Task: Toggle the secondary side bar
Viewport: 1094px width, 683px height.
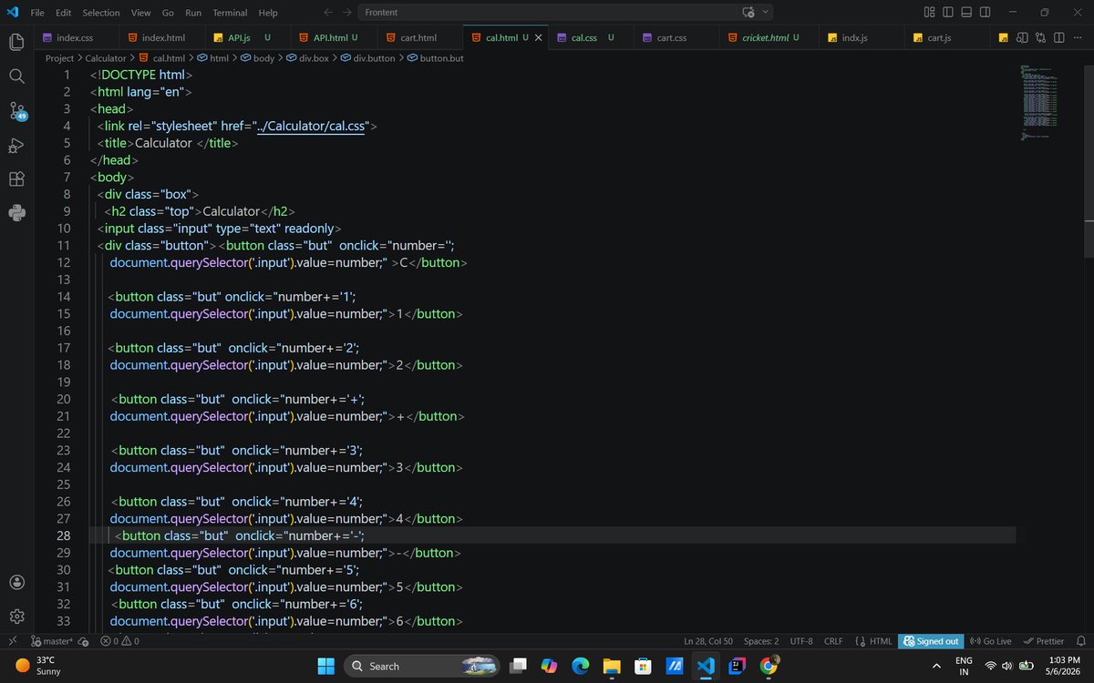Action: [x=986, y=13]
